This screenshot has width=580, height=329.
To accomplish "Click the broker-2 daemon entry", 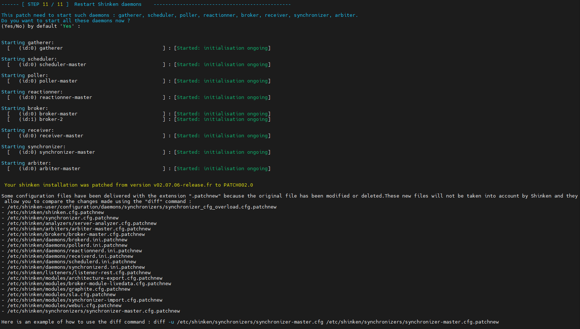I will coord(51,119).
